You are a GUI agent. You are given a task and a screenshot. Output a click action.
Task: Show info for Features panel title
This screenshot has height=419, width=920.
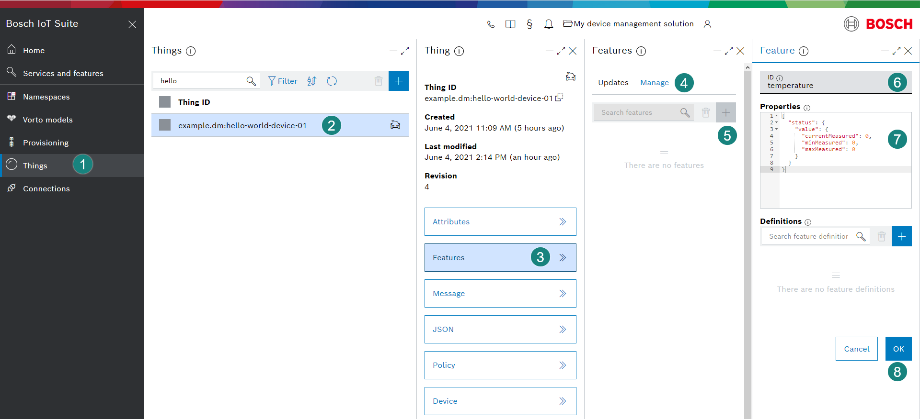tap(641, 51)
